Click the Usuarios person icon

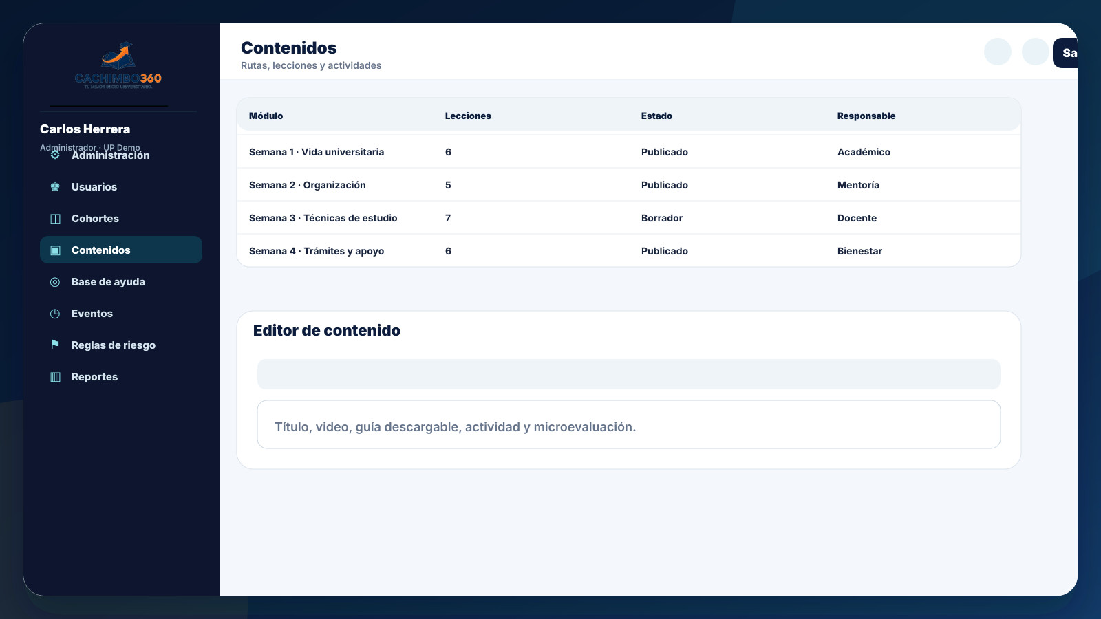pyautogui.click(x=55, y=186)
